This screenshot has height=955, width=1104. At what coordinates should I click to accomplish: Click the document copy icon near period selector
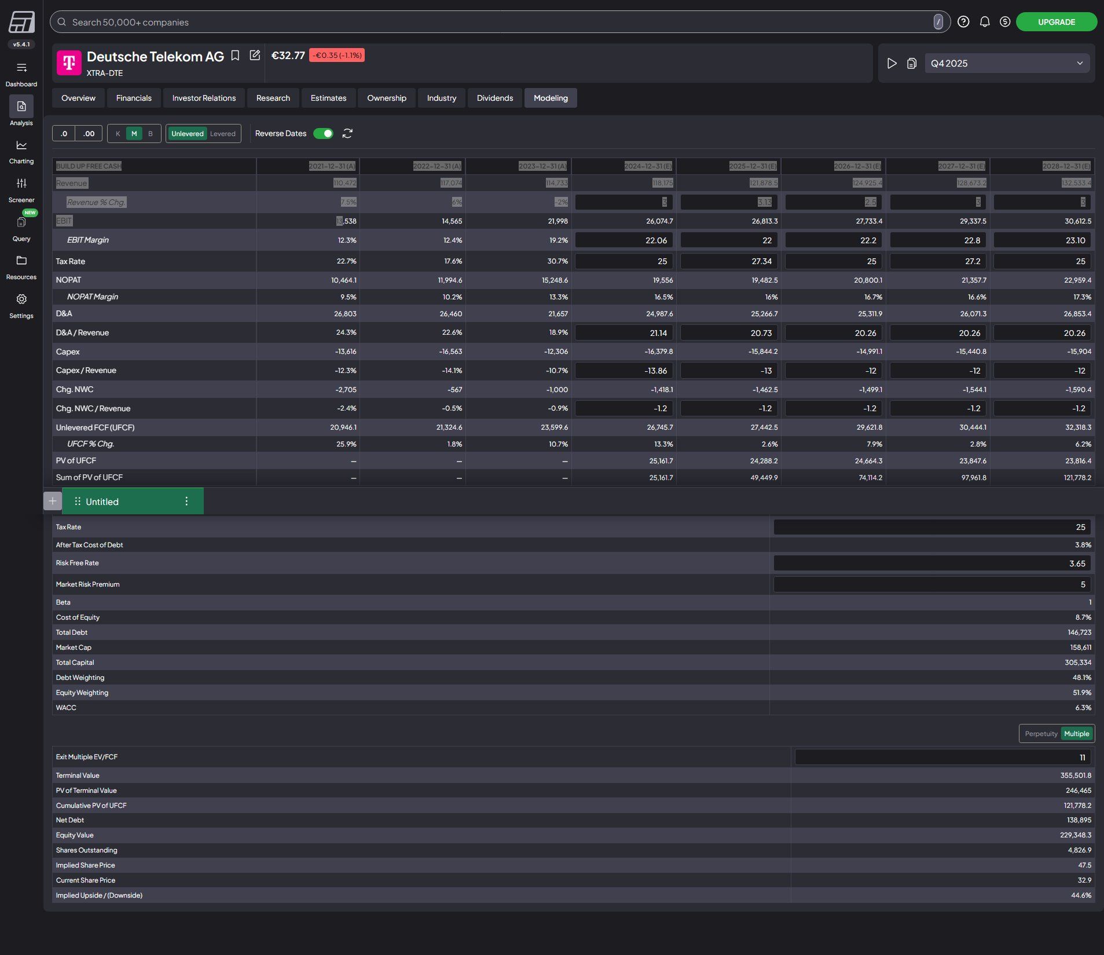click(912, 64)
